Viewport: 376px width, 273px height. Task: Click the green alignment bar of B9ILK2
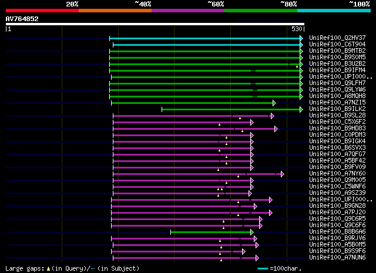click(x=231, y=110)
